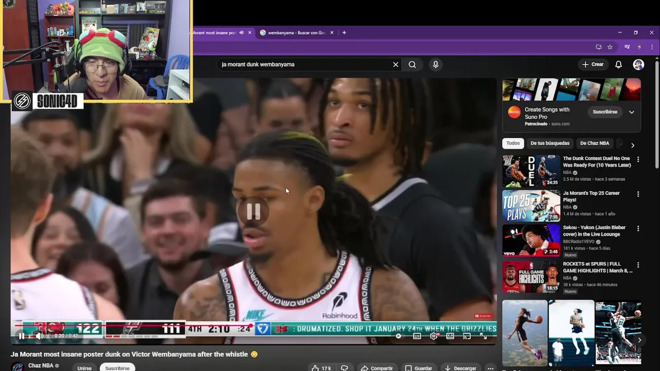Subscribe to Chaz NBA channel

point(118,368)
